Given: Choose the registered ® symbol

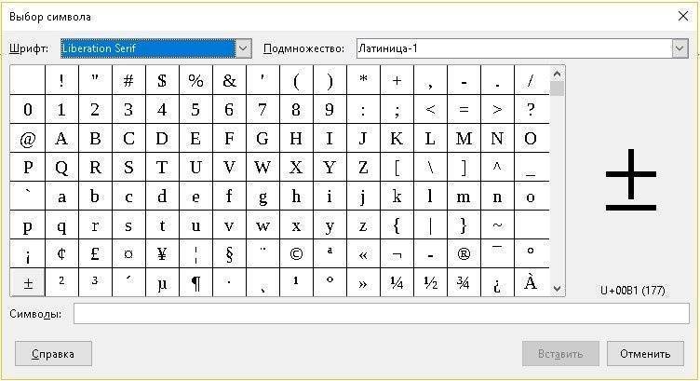Looking at the screenshot, I should point(464,253).
